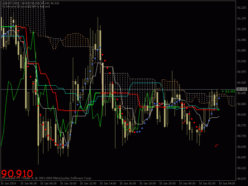Click the 90.895 price axis label
The image size is (248, 186).
point(242,93)
